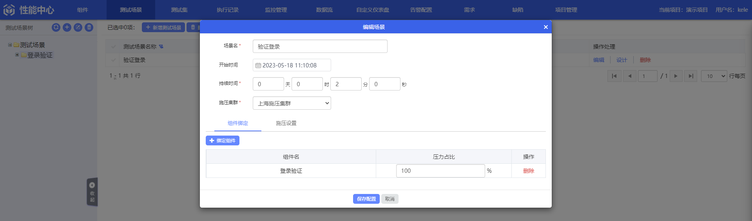The height and width of the screenshot is (221, 752).
Task: Expand the 登录验证 tree node
Action: coord(17,55)
